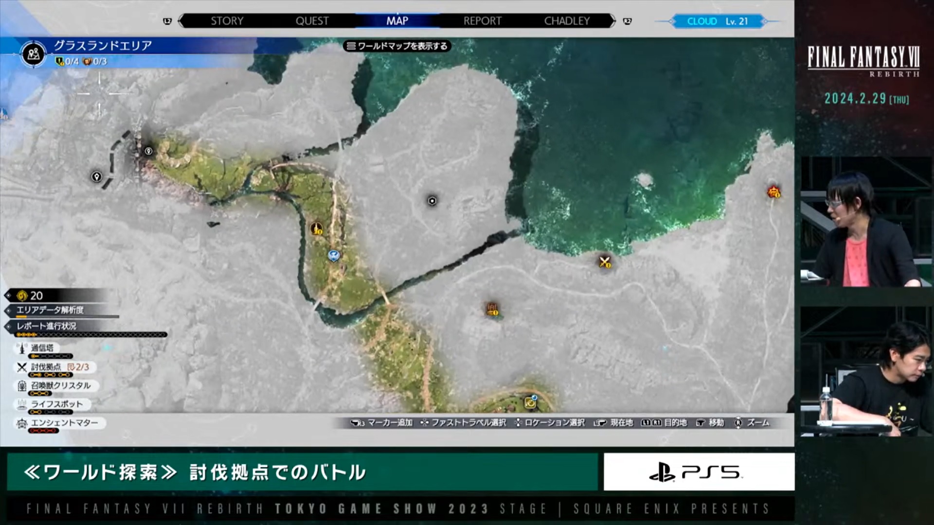Click the gold party-level icon beside 20
This screenshot has width=934, height=525.
(22, 296)
